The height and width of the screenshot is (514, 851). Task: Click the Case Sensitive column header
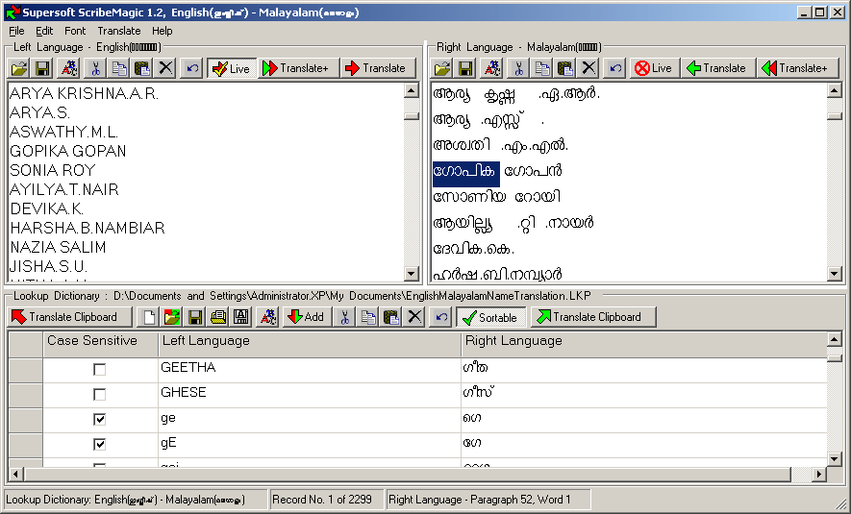pos(100,344)
